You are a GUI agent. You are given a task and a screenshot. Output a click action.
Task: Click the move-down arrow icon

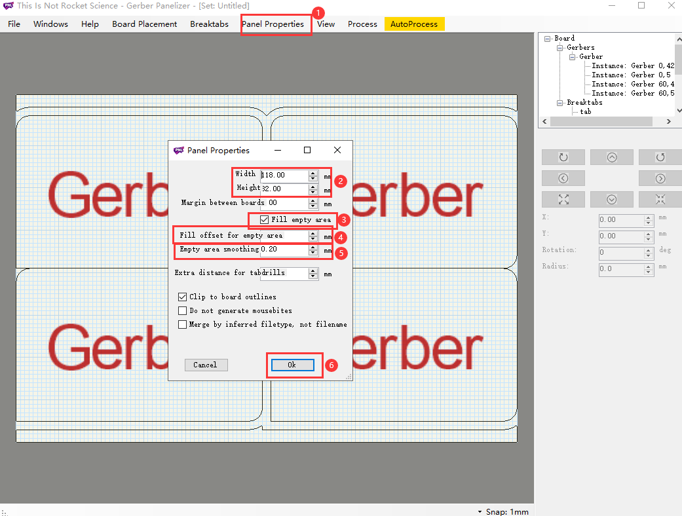[611, 199]
